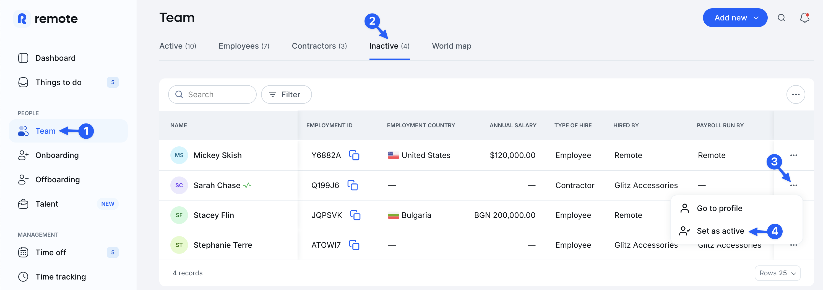Click the MS avatar for Mickey Skish

coord(179,155)
